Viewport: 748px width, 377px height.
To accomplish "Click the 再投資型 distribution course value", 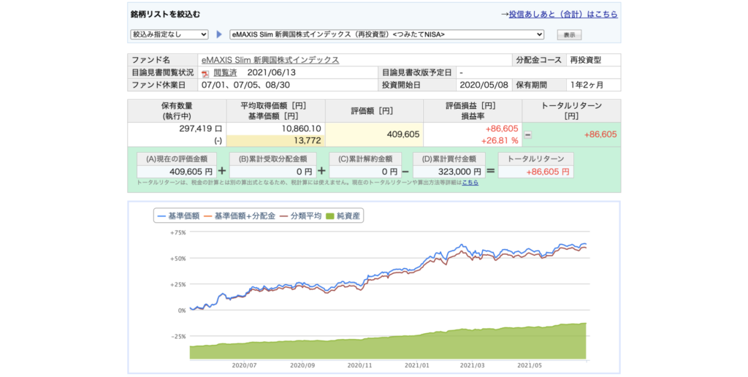I will (x=586, y=60).
